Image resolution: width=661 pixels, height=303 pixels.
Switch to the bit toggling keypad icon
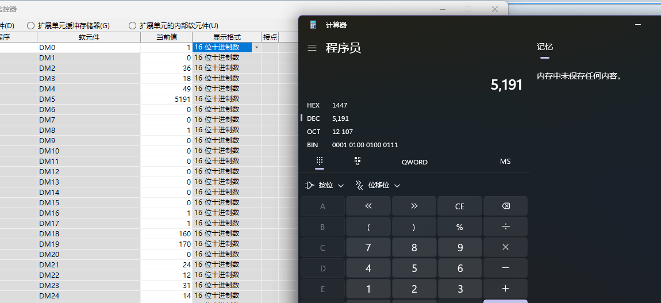[x=357, y=162]
